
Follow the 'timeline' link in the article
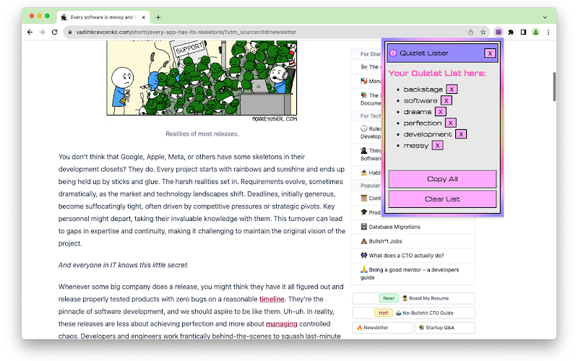272,299
